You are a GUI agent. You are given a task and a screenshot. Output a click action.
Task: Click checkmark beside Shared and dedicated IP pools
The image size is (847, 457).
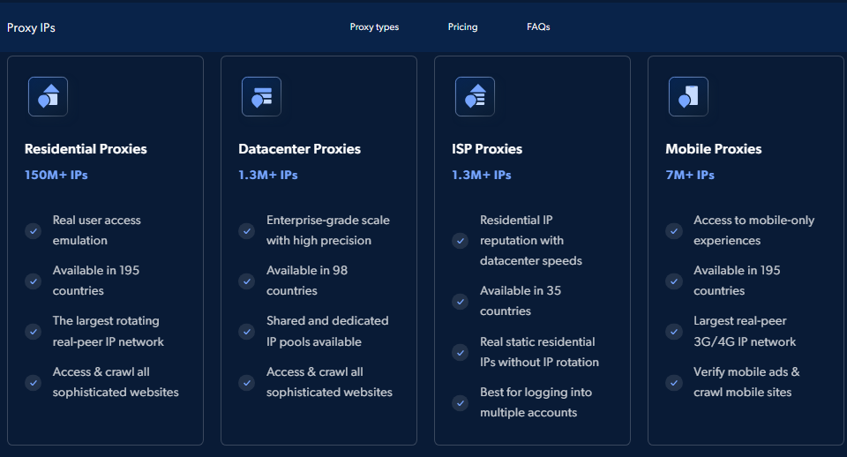click(x=247, y=332)
